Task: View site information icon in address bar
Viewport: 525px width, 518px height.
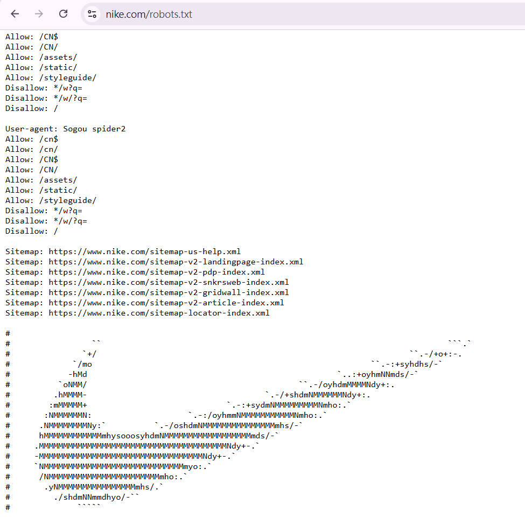Action: (92, 14)
